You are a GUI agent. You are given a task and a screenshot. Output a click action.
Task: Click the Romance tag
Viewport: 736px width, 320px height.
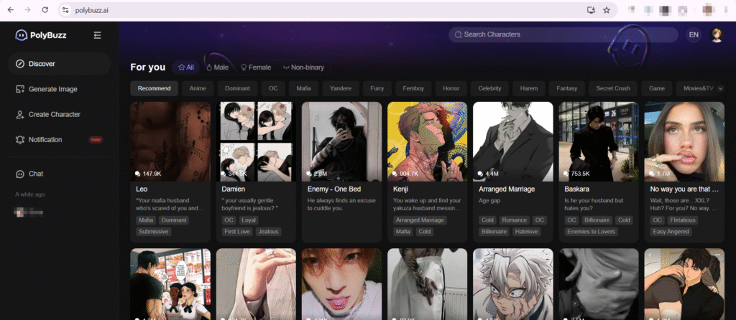514,220
